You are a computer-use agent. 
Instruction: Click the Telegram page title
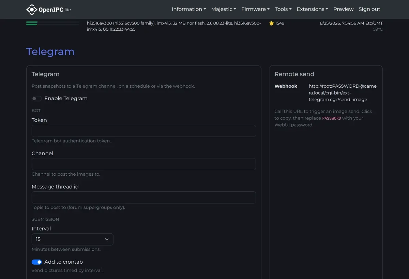click(x=50, y=52)
